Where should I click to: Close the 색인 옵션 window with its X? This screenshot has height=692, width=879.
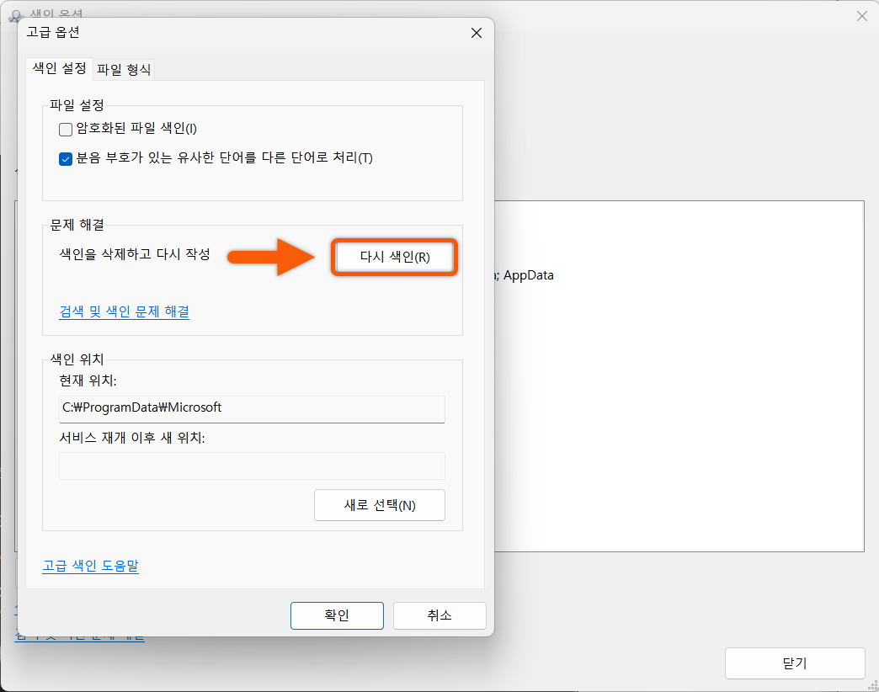861,15
